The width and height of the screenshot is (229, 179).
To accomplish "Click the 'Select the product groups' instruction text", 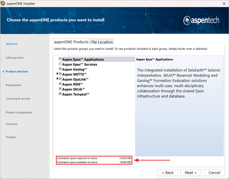I will 131,49.
